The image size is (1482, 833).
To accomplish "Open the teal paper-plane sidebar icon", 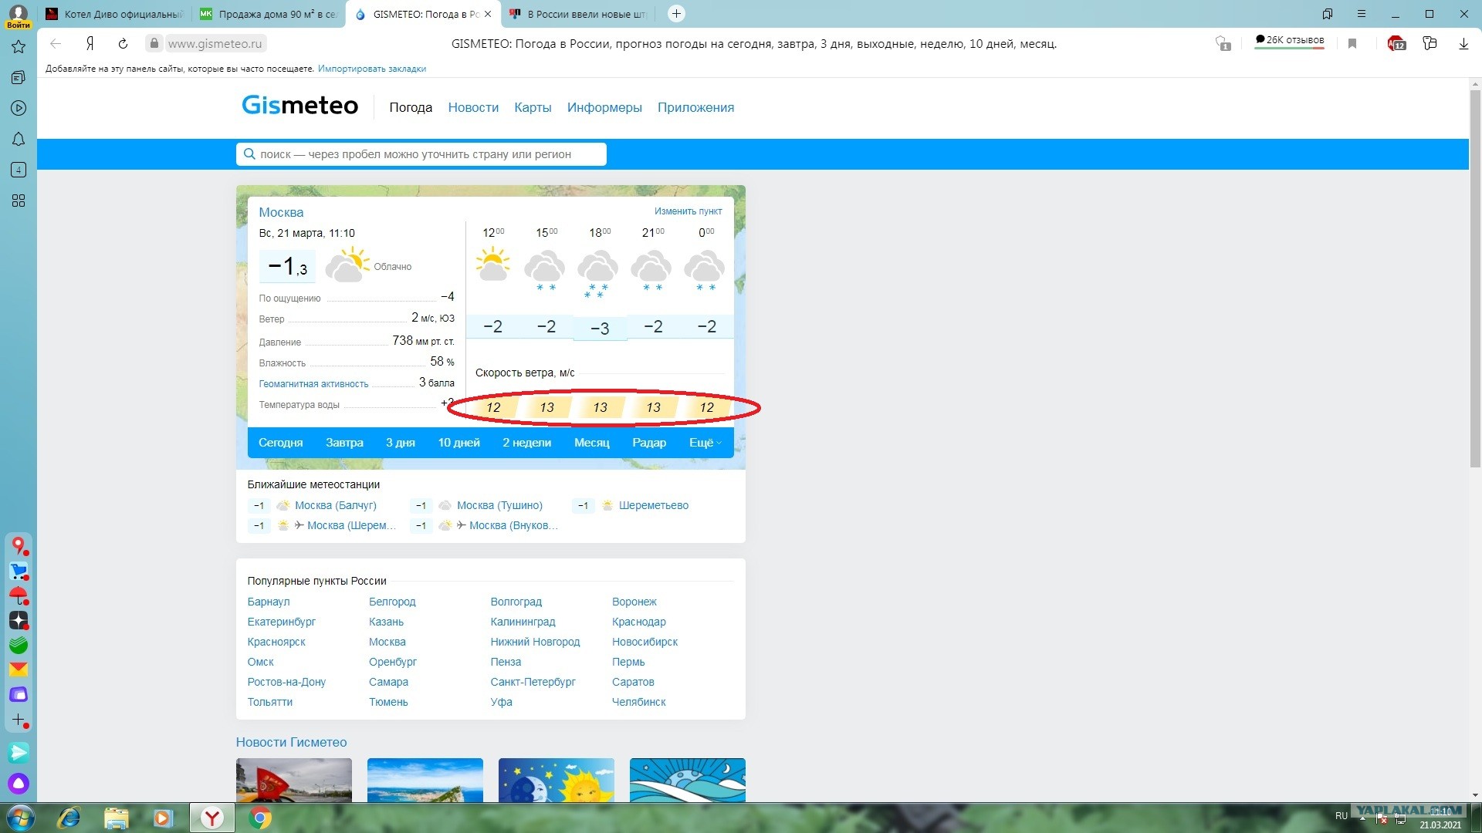I will (x=19, y=752).
